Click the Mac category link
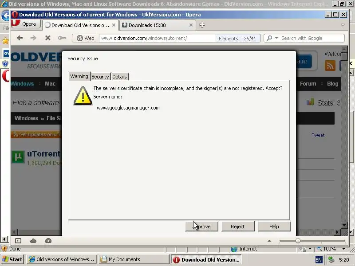 click(50, 84)
